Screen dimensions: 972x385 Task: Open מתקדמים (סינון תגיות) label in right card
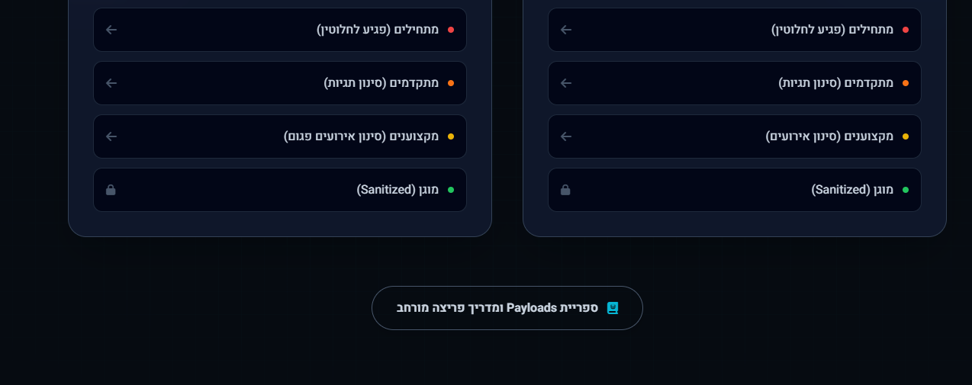pos(836,83)
